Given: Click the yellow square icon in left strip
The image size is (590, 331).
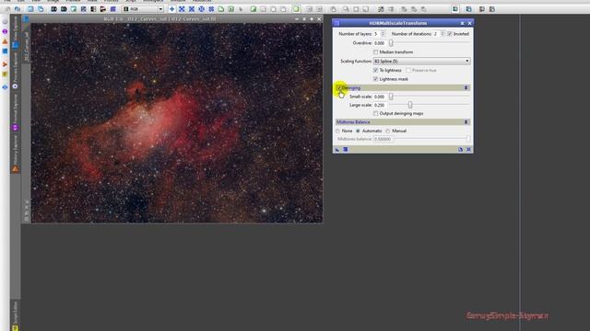Looking at the screenshot, I should pos(5,74).
